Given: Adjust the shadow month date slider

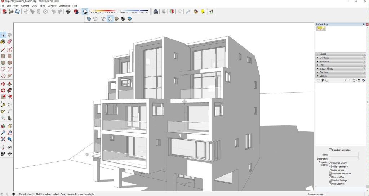Looking at the screenshot, I should pyautogui.click(x=104, y=11).
